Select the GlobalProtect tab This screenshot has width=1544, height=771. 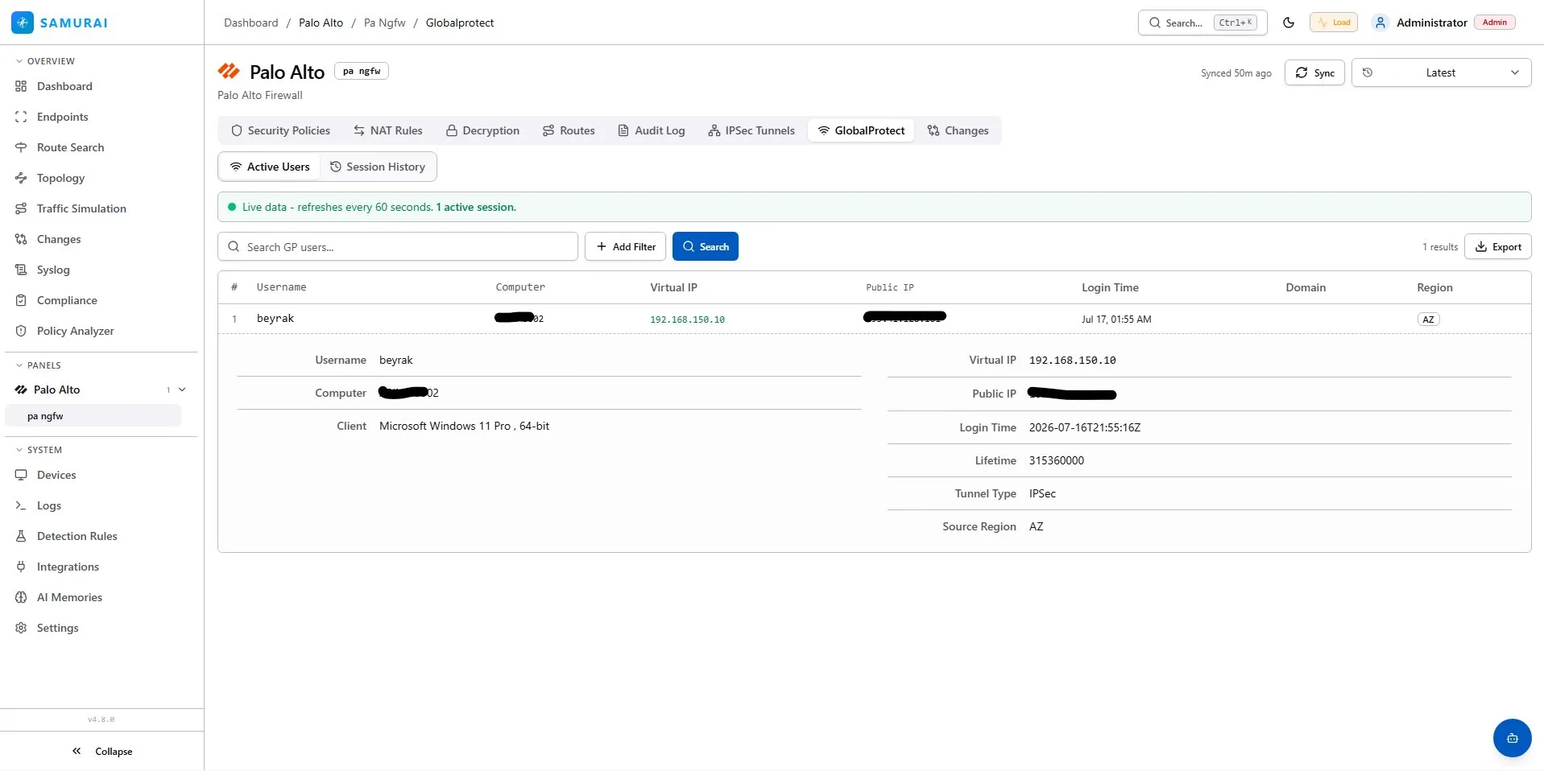click(861, 130)
